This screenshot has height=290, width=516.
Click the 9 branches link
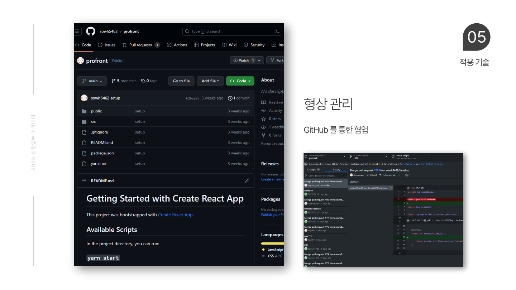pos(124,81)
